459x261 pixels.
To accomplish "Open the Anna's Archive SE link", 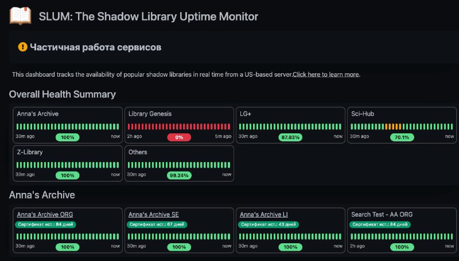I will click(x=153, y=214).
